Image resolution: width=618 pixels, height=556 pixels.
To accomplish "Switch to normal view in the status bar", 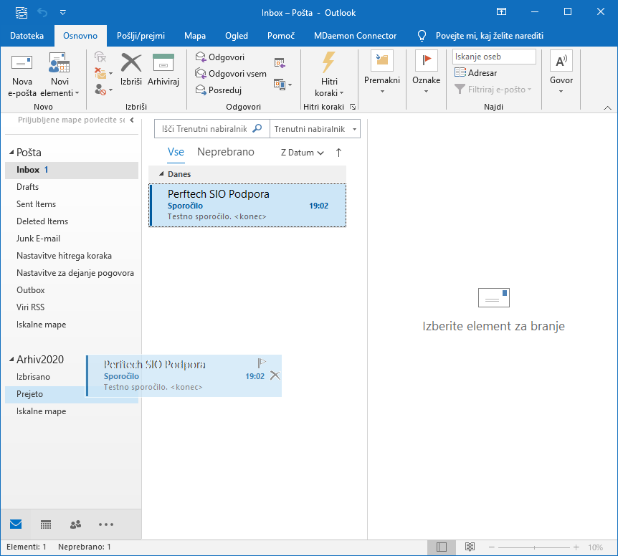I will pos(442,547).
